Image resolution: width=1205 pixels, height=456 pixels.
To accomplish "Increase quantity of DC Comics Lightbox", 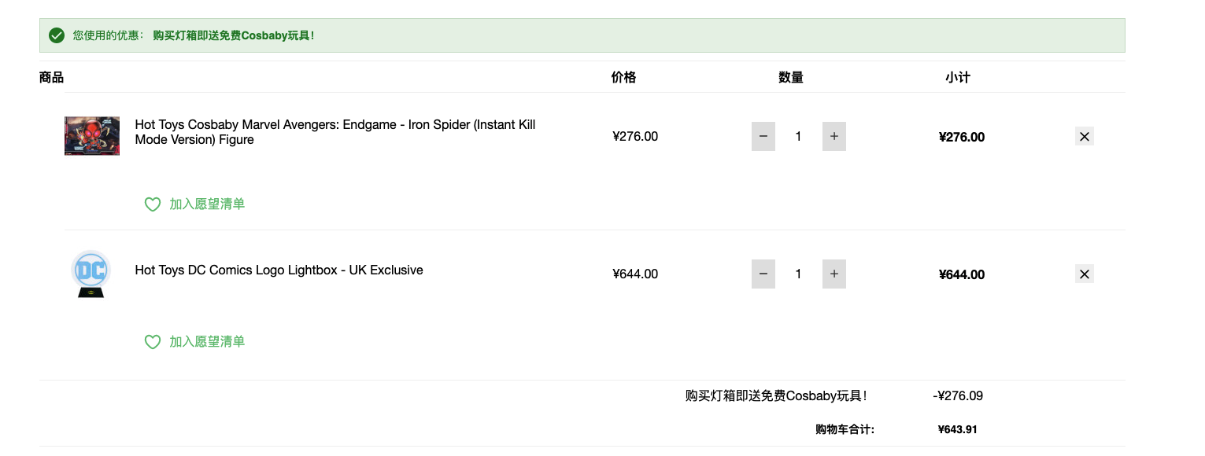I will (x=834, y=274).
